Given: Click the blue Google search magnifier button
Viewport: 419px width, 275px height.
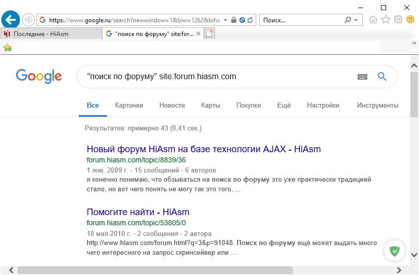Looking at the screenshot, I should click(x=382, y=77).
